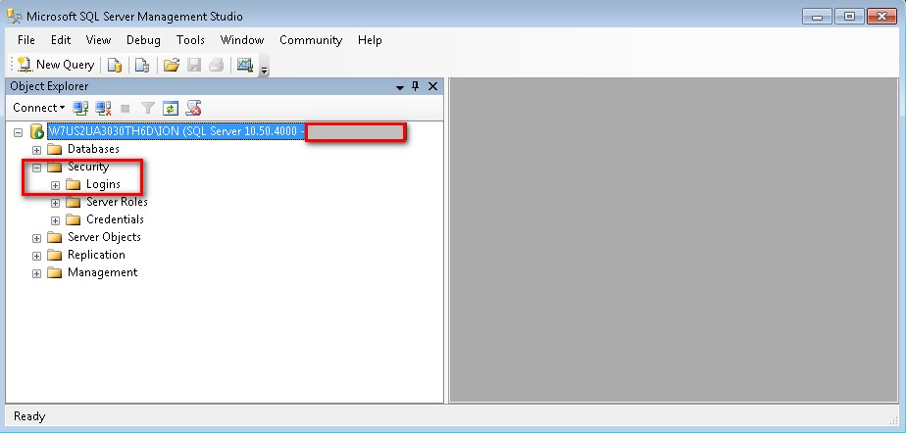Viewport: 906px width, 433px height.
Task: Click the Database Engine Query icon
Action: 115,65
